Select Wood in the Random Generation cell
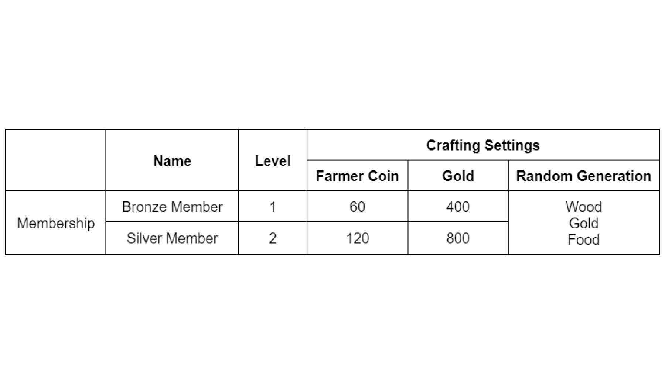 click(583, 207)
